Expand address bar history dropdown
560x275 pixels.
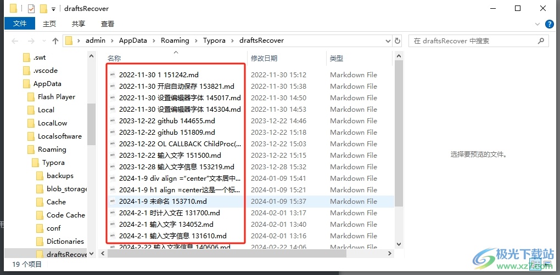coord(388,41)
